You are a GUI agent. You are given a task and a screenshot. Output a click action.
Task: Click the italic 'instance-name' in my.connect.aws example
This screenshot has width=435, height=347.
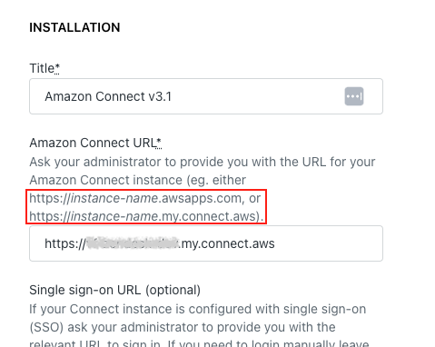(x=114, y=216)
